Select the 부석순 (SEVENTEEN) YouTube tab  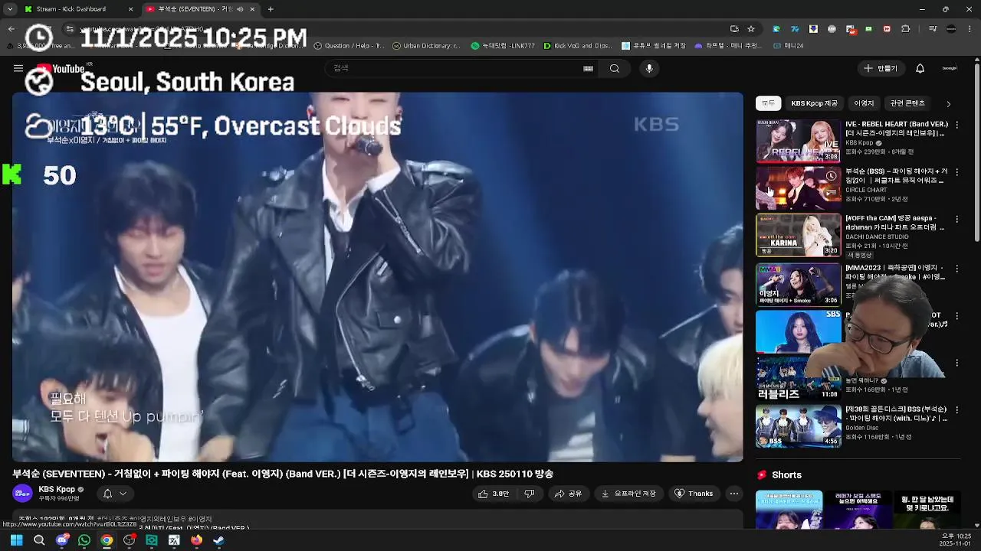click(199, 9)
